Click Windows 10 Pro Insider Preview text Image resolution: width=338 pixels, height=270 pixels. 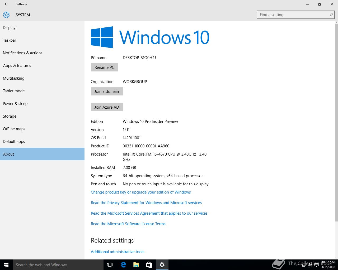click(150, 121)
